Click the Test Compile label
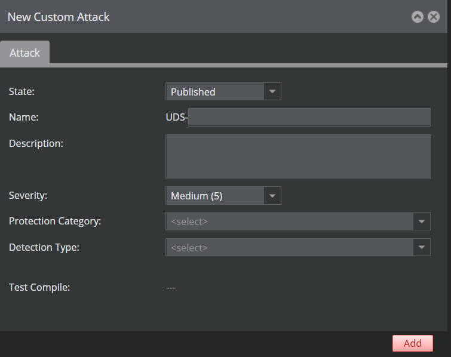Image resolution: width=451 pixels, height=357 pixels. click(x=39, y=287)
